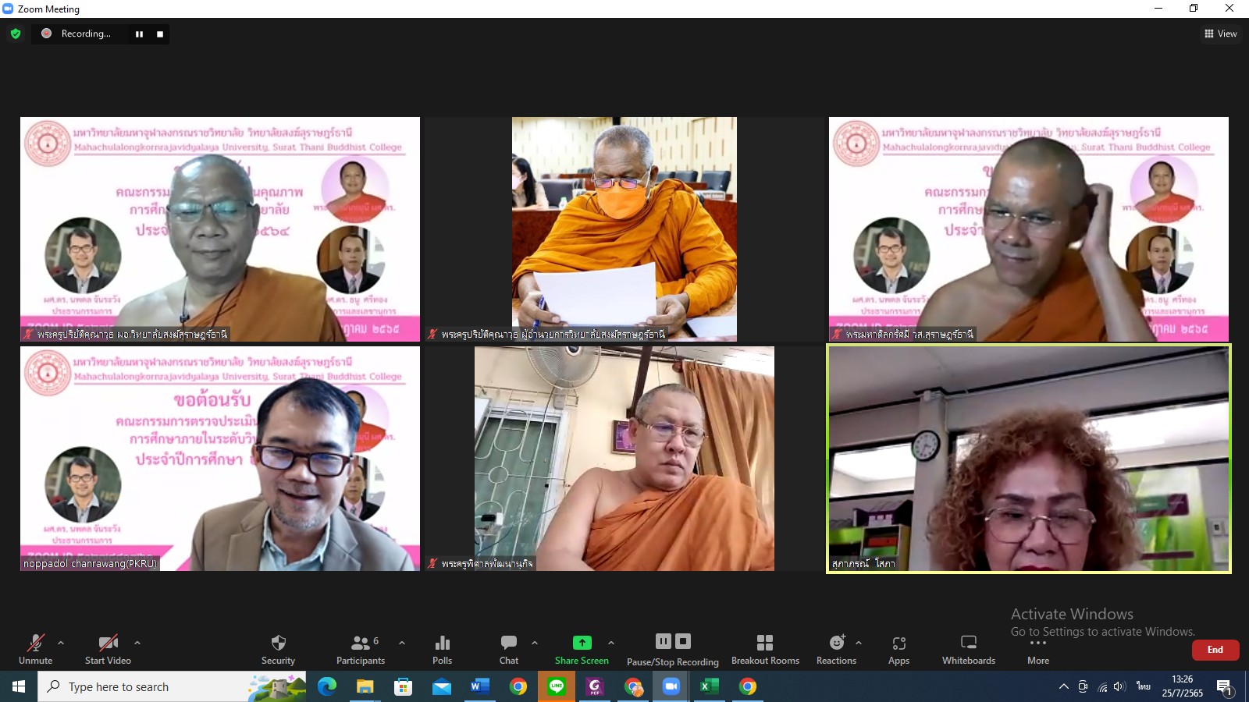Screen dimensions: 1249x702
Task: Stop recording using top indicator button
Action: coord(160,34)
